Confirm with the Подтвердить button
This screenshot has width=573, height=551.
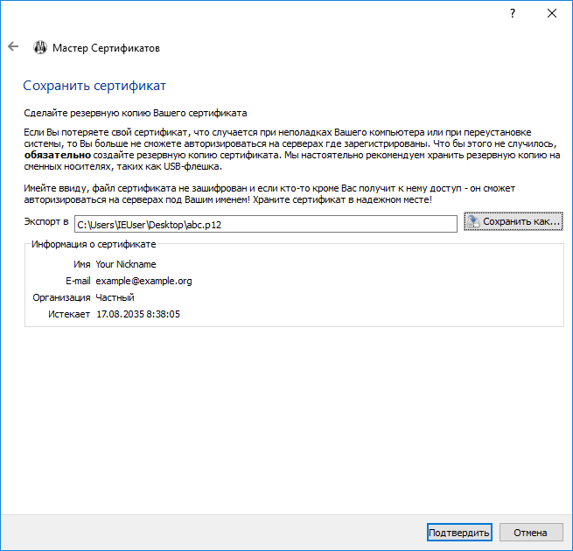(x=459, y=533)
